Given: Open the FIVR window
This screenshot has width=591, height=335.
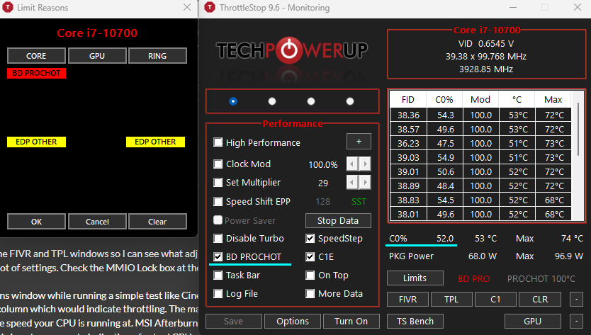Looking at the screenshot, I should 408,299.
